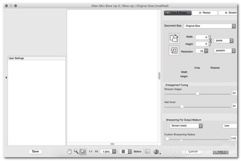Click the Sharpen Edges value box 50

coord(234,93)
